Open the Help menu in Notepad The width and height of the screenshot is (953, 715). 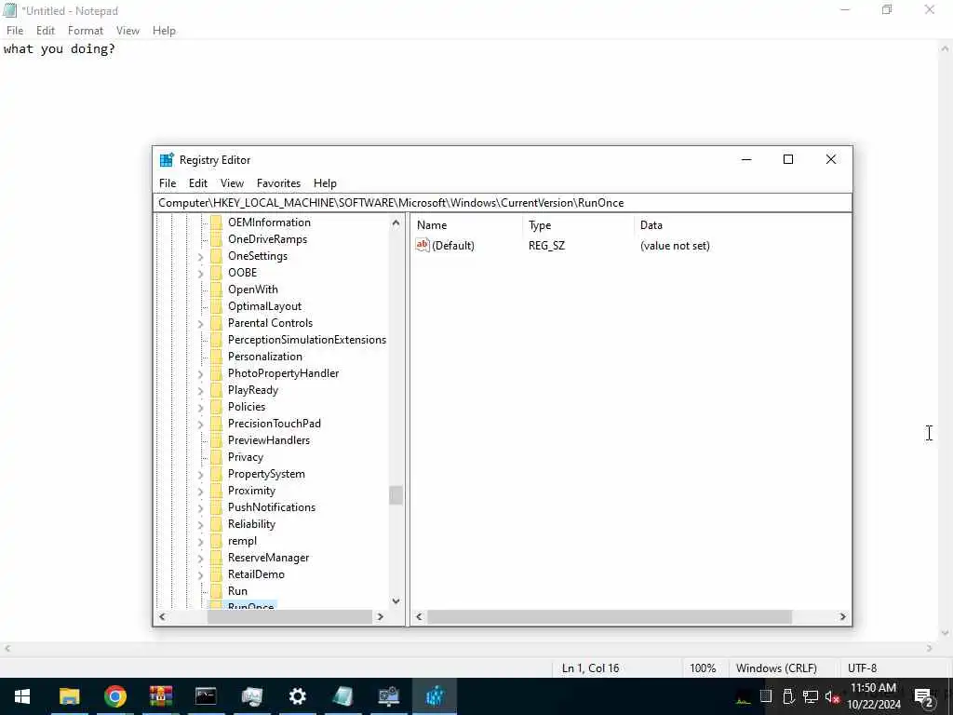point(164,31)
